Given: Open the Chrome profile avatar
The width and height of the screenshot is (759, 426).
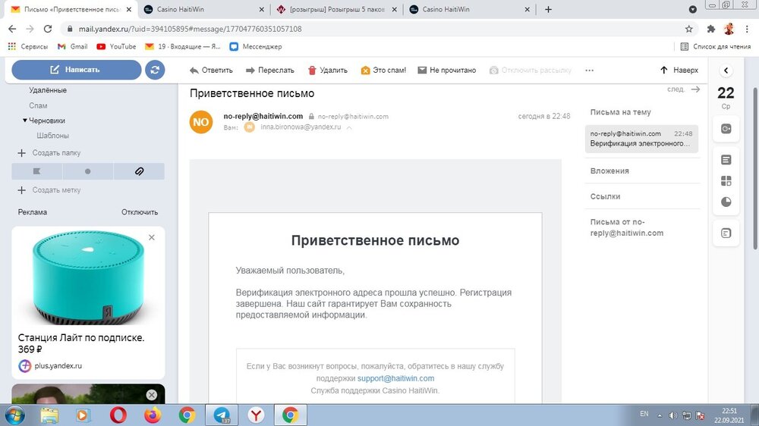Looking at the screenshot, I should coord(729,29).
